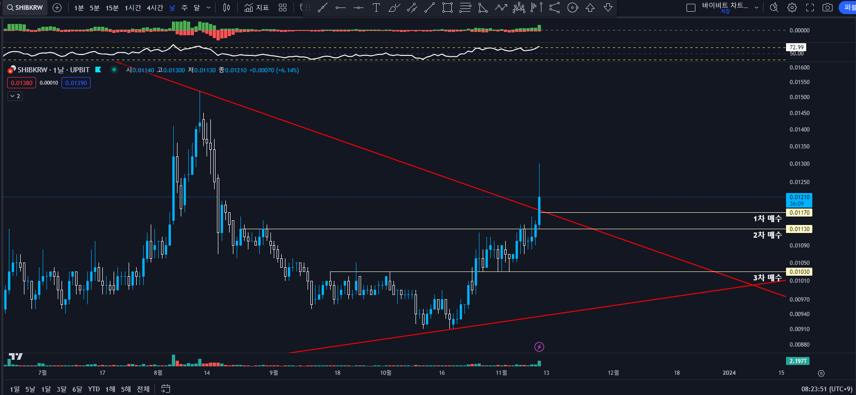Switch to the 4시간 timeframe
The width and height of the screenshot is (856, 395).
click(x=154, y=8)
